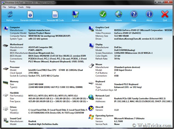This screenshot has width=174, height=129.
Task: Click the Harddisk section icon
Action: (5, 95)
